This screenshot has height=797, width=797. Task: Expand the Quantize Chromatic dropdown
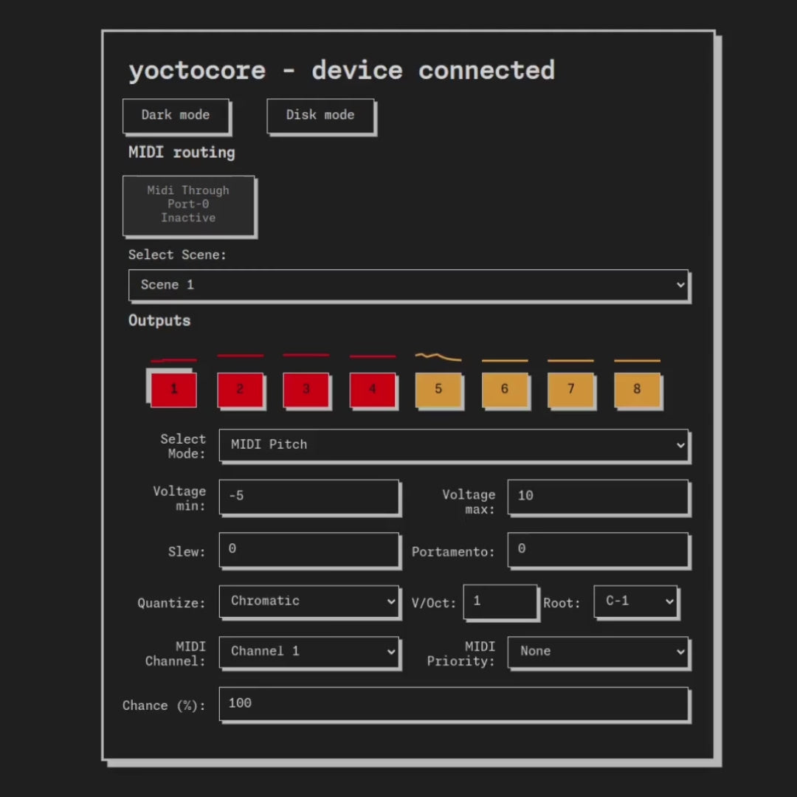309,601
